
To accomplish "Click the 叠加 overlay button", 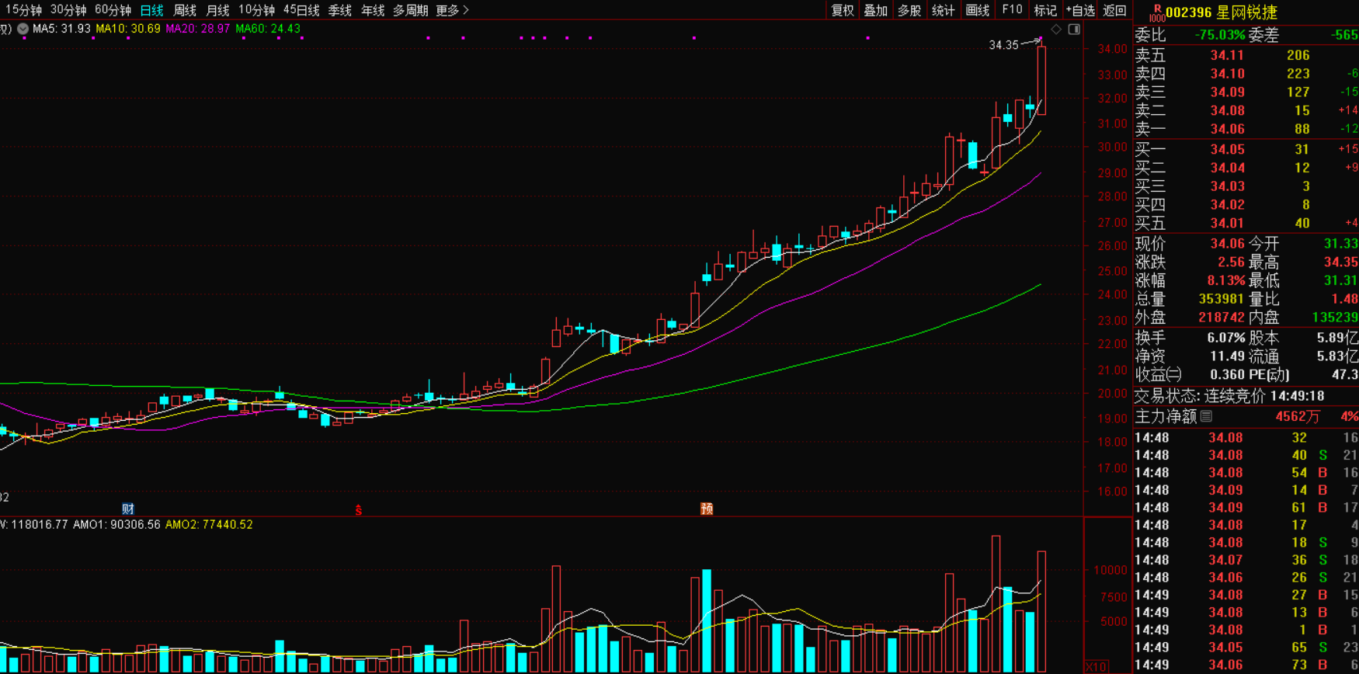I will [x=876, y=10].
